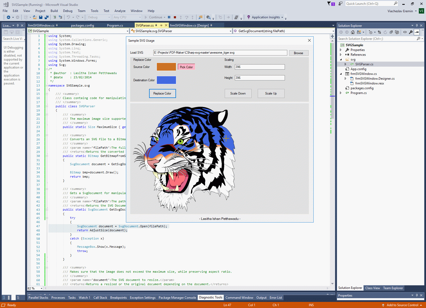The width and height of the screenshot is (426, 308).
Task: Click the View Code icon in Solution Explorer
Action: (405, 32)
